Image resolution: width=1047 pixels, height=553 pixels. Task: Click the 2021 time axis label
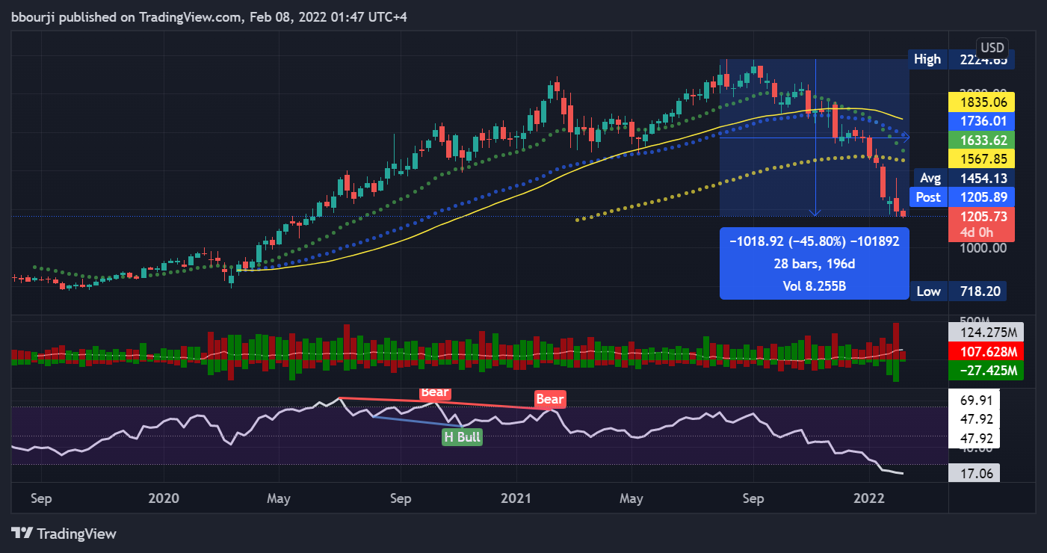coord(516,498)
